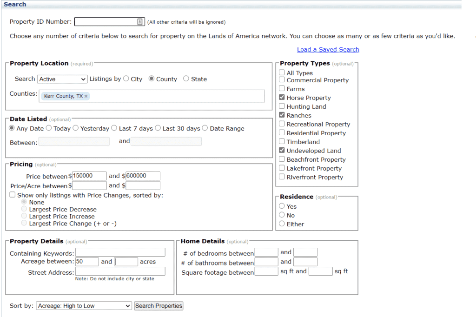Enable the Hunting Land filter
476x317 pixels.
point(282,106)
